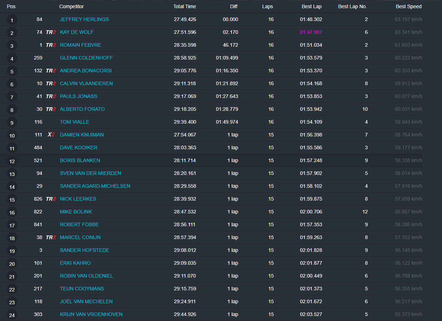Click the Best Speed column header

(408, 6)
